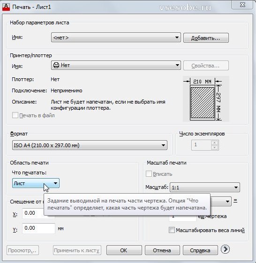Click the equals sign icon beside units dropdown

[x=235, y=201]
